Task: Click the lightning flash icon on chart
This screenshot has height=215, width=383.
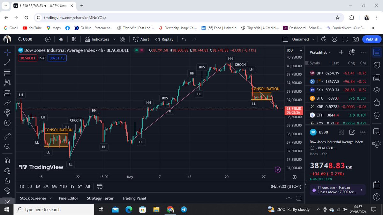Action: coord(278,169)
